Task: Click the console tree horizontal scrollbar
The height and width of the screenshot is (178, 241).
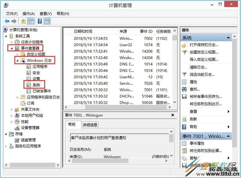Action: tap(32, 165)
